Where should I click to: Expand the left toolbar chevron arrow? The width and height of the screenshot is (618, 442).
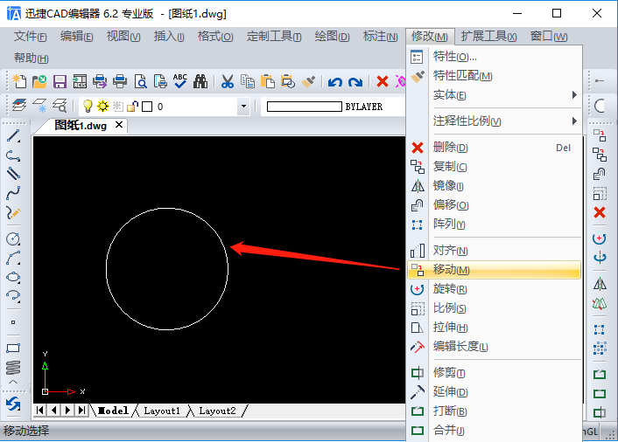(x=13, y=382)
